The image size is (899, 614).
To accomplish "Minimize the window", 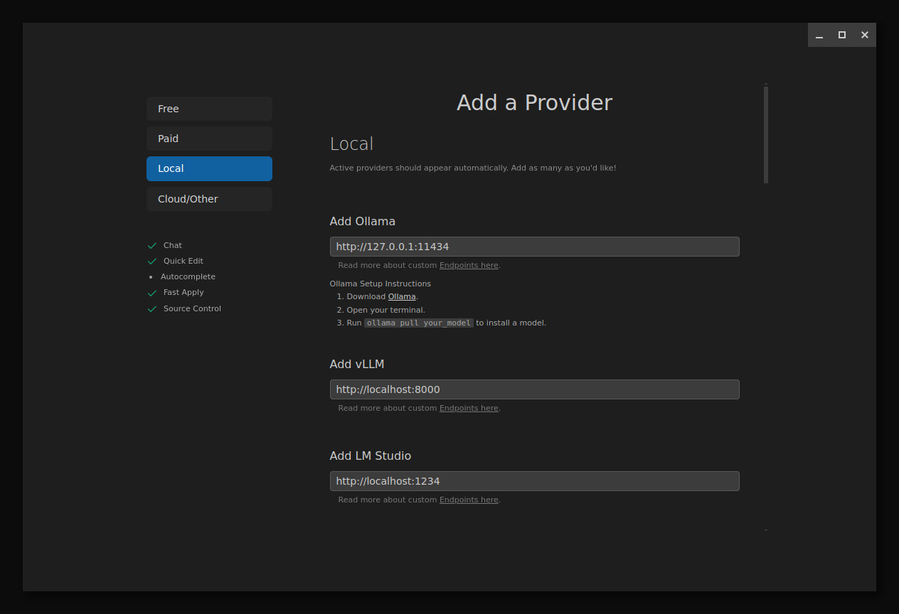I will click(819, 35).
